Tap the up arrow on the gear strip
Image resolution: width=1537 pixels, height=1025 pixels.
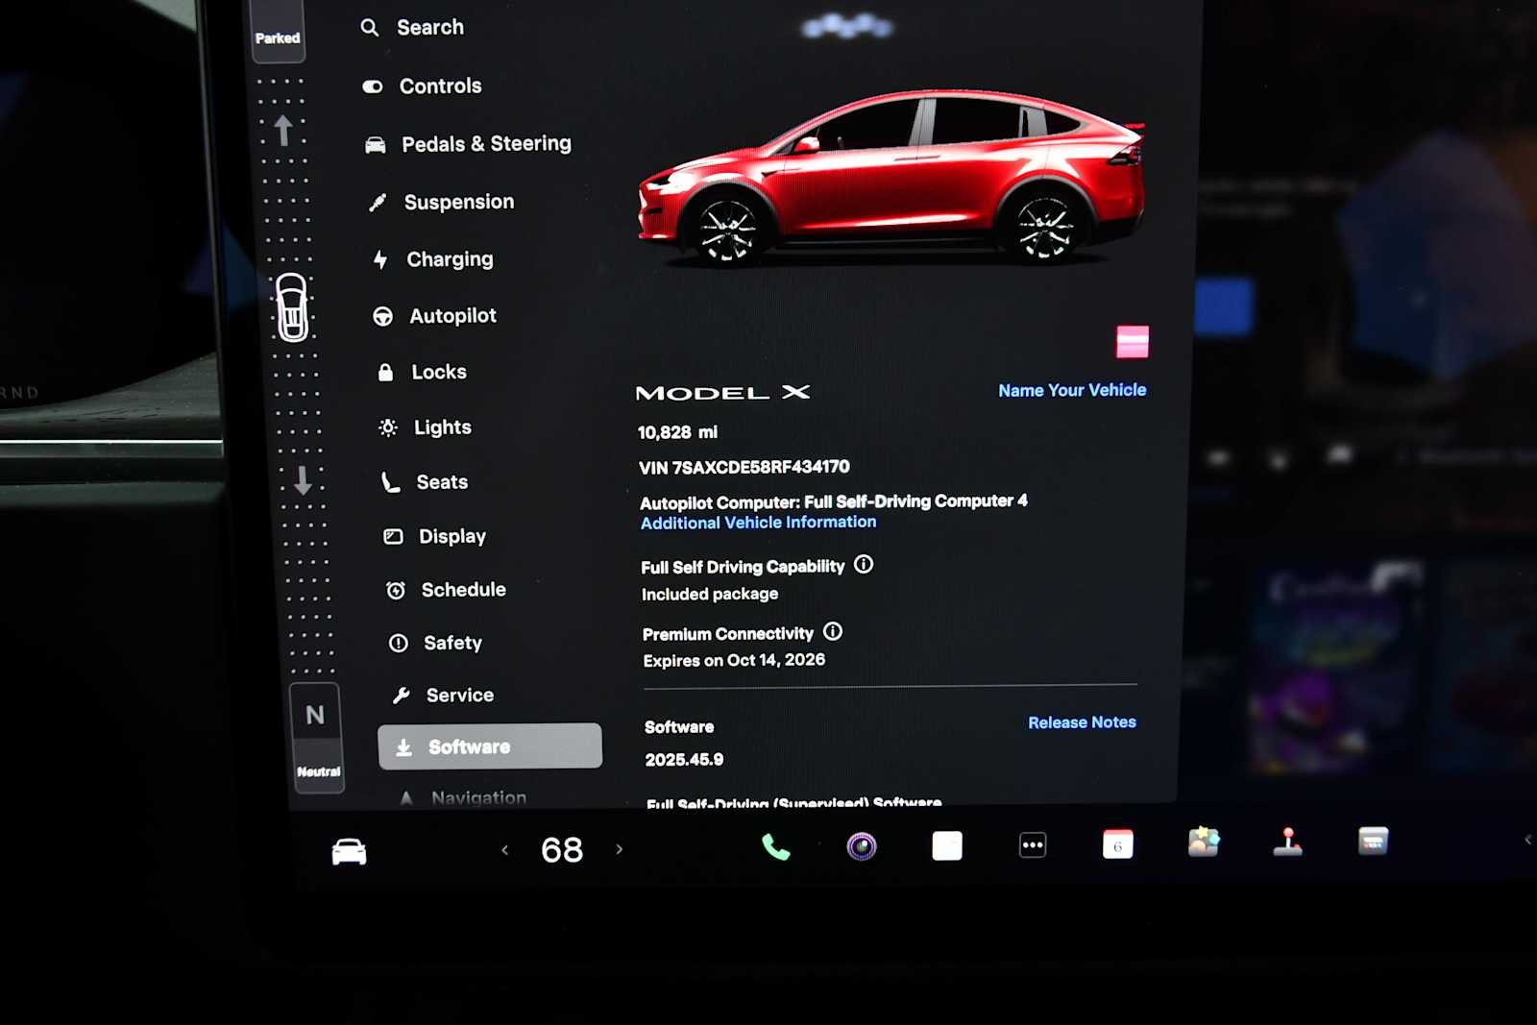(x=283, y=130)
